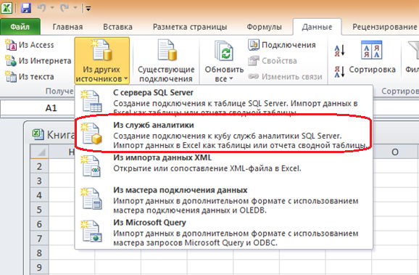Select row header 3
Viewport: 419px width, 275px height.
pos(40,181)
